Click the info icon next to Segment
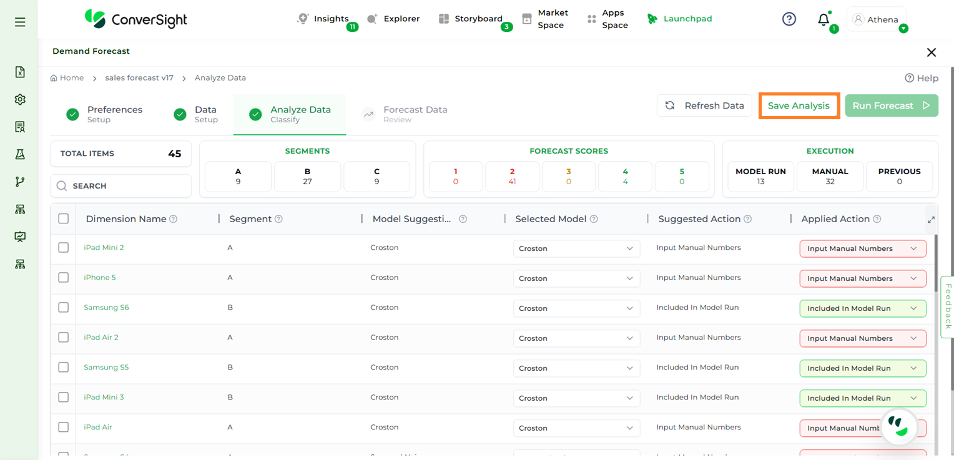Viewport: 954px width, 460px height. point(278,219)
